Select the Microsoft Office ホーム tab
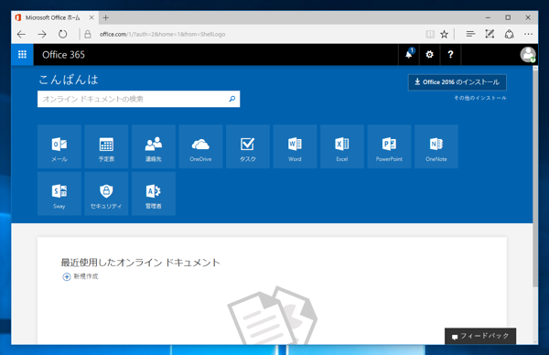Viewport: 549px width, 355px height. (x=52, y=17)
